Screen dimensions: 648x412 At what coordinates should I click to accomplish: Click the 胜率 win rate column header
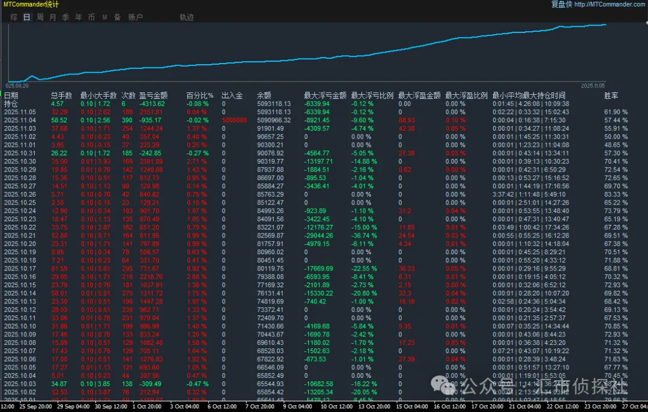point(611,95)
